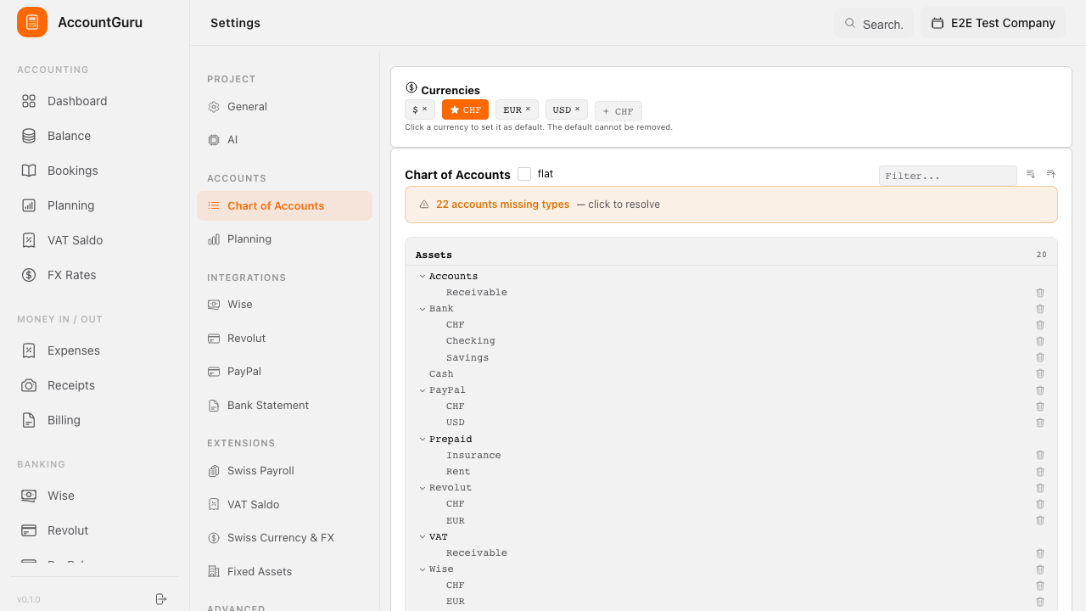This screenshot has width=1086, height=611.
Task: Select Chart of Accounts settings tab
Action: [x=284, y=206]
